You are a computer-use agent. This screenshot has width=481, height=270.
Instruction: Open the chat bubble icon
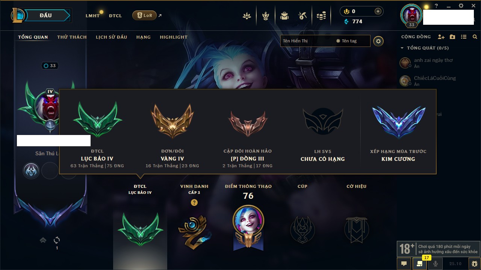tap(404, 264)
